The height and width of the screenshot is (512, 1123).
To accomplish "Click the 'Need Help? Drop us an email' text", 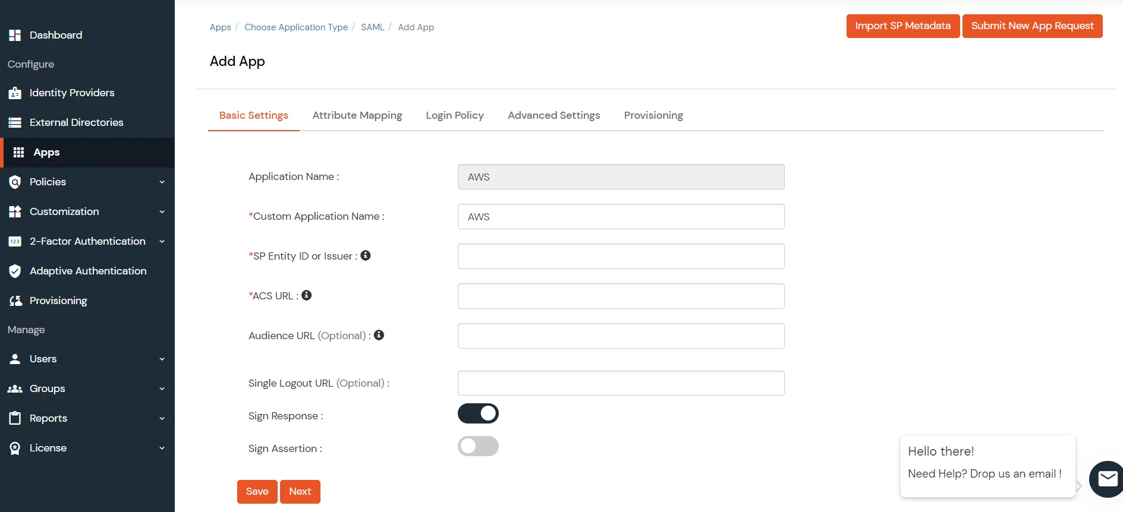I will click(x=985, y=474).
